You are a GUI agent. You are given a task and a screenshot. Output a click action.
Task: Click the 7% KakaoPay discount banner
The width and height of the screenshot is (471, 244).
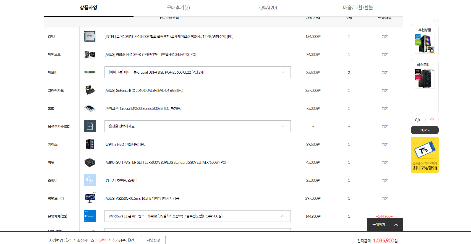(x=425, y=155)
